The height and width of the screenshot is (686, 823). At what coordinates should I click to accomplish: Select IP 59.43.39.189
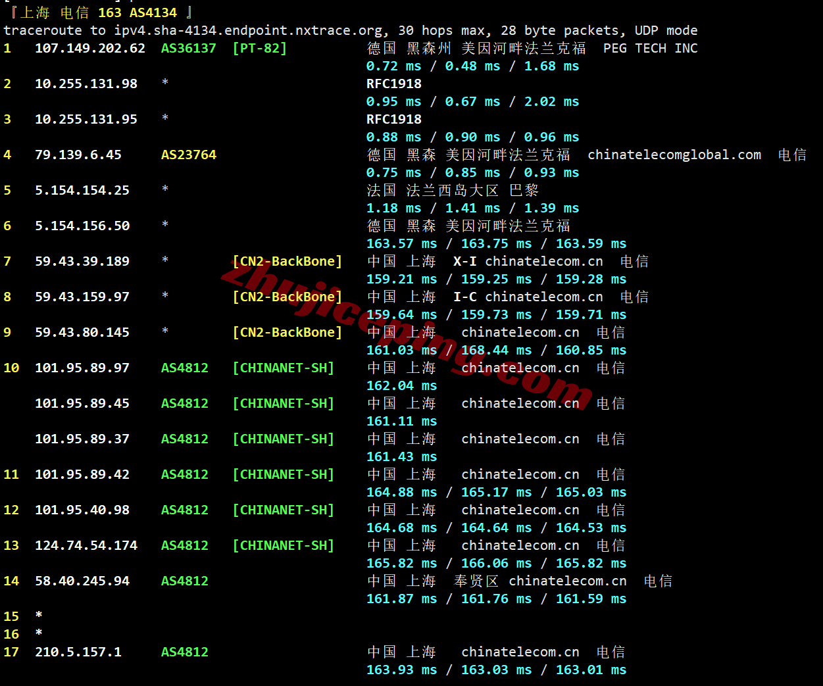[82, 261]
